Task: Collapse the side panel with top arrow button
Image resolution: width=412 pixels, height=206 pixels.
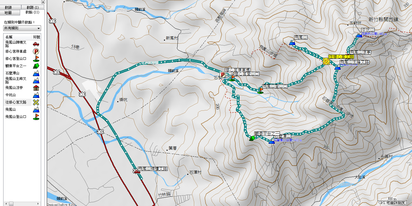Action: point(43,2)
